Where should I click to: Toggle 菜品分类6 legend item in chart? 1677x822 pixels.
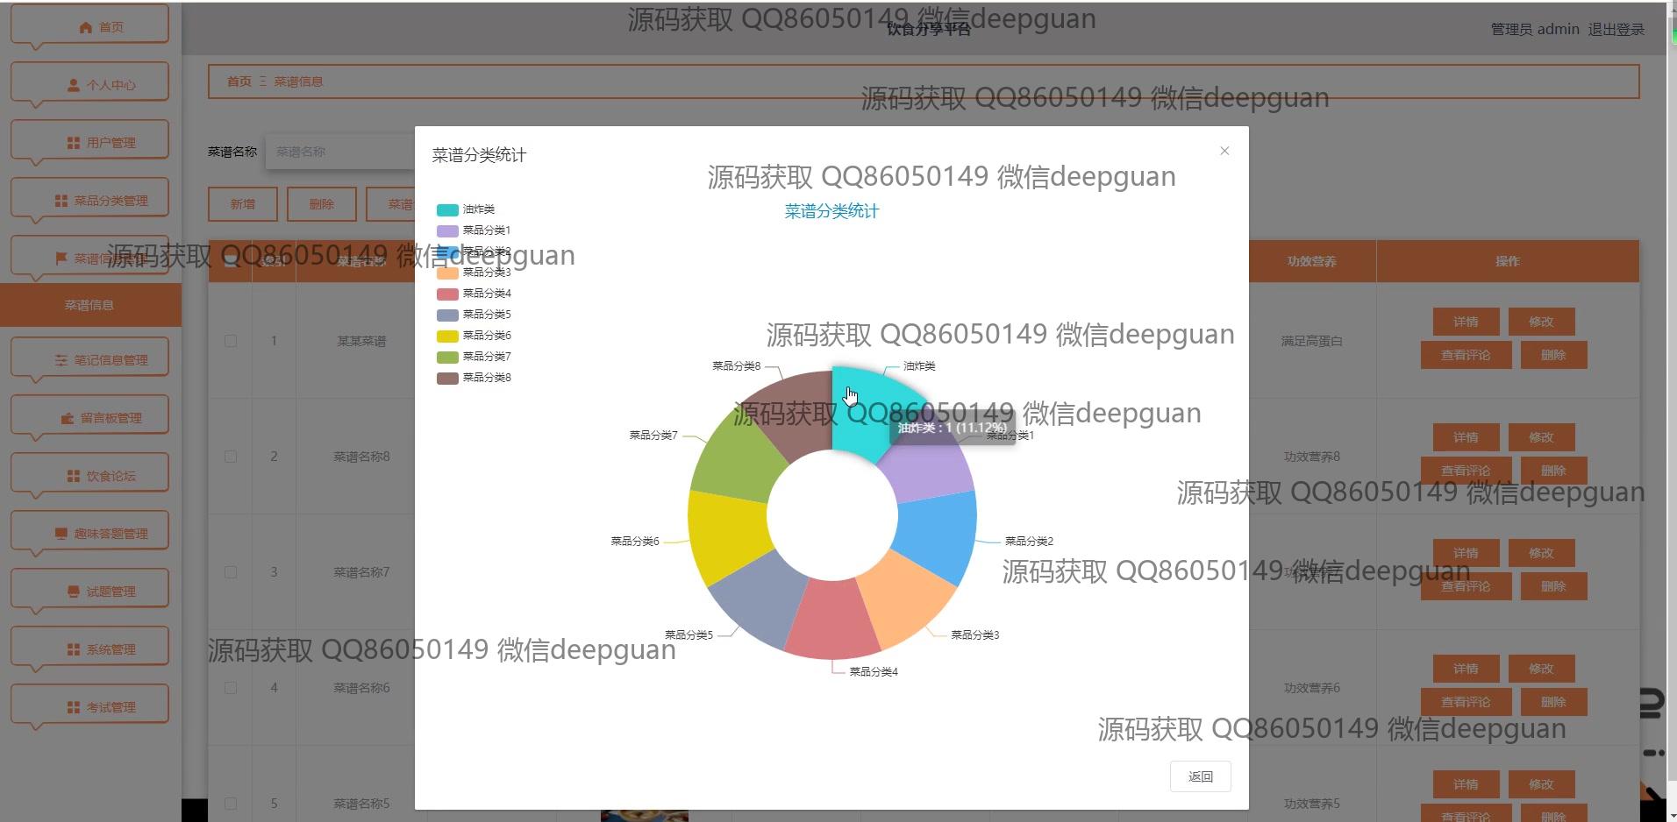(447, 336)
